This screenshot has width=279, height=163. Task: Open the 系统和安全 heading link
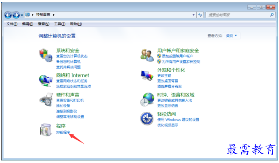[x=68, y=51]
